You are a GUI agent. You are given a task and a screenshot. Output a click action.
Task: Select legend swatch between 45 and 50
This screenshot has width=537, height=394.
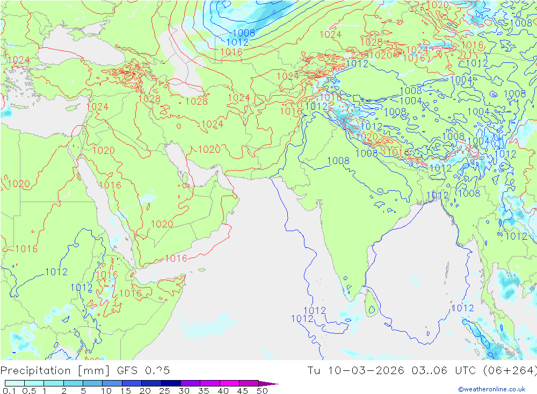249,383
